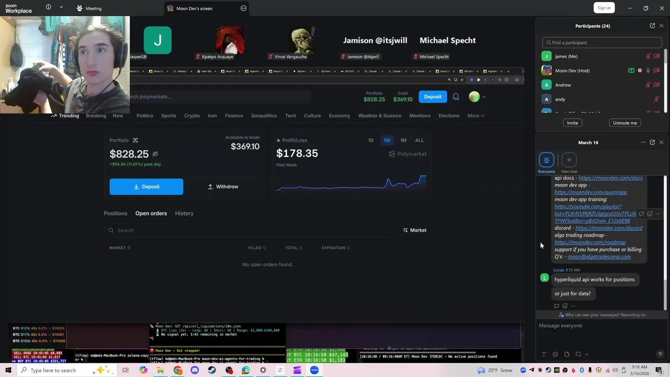Open the Politics category

point(145,116)
